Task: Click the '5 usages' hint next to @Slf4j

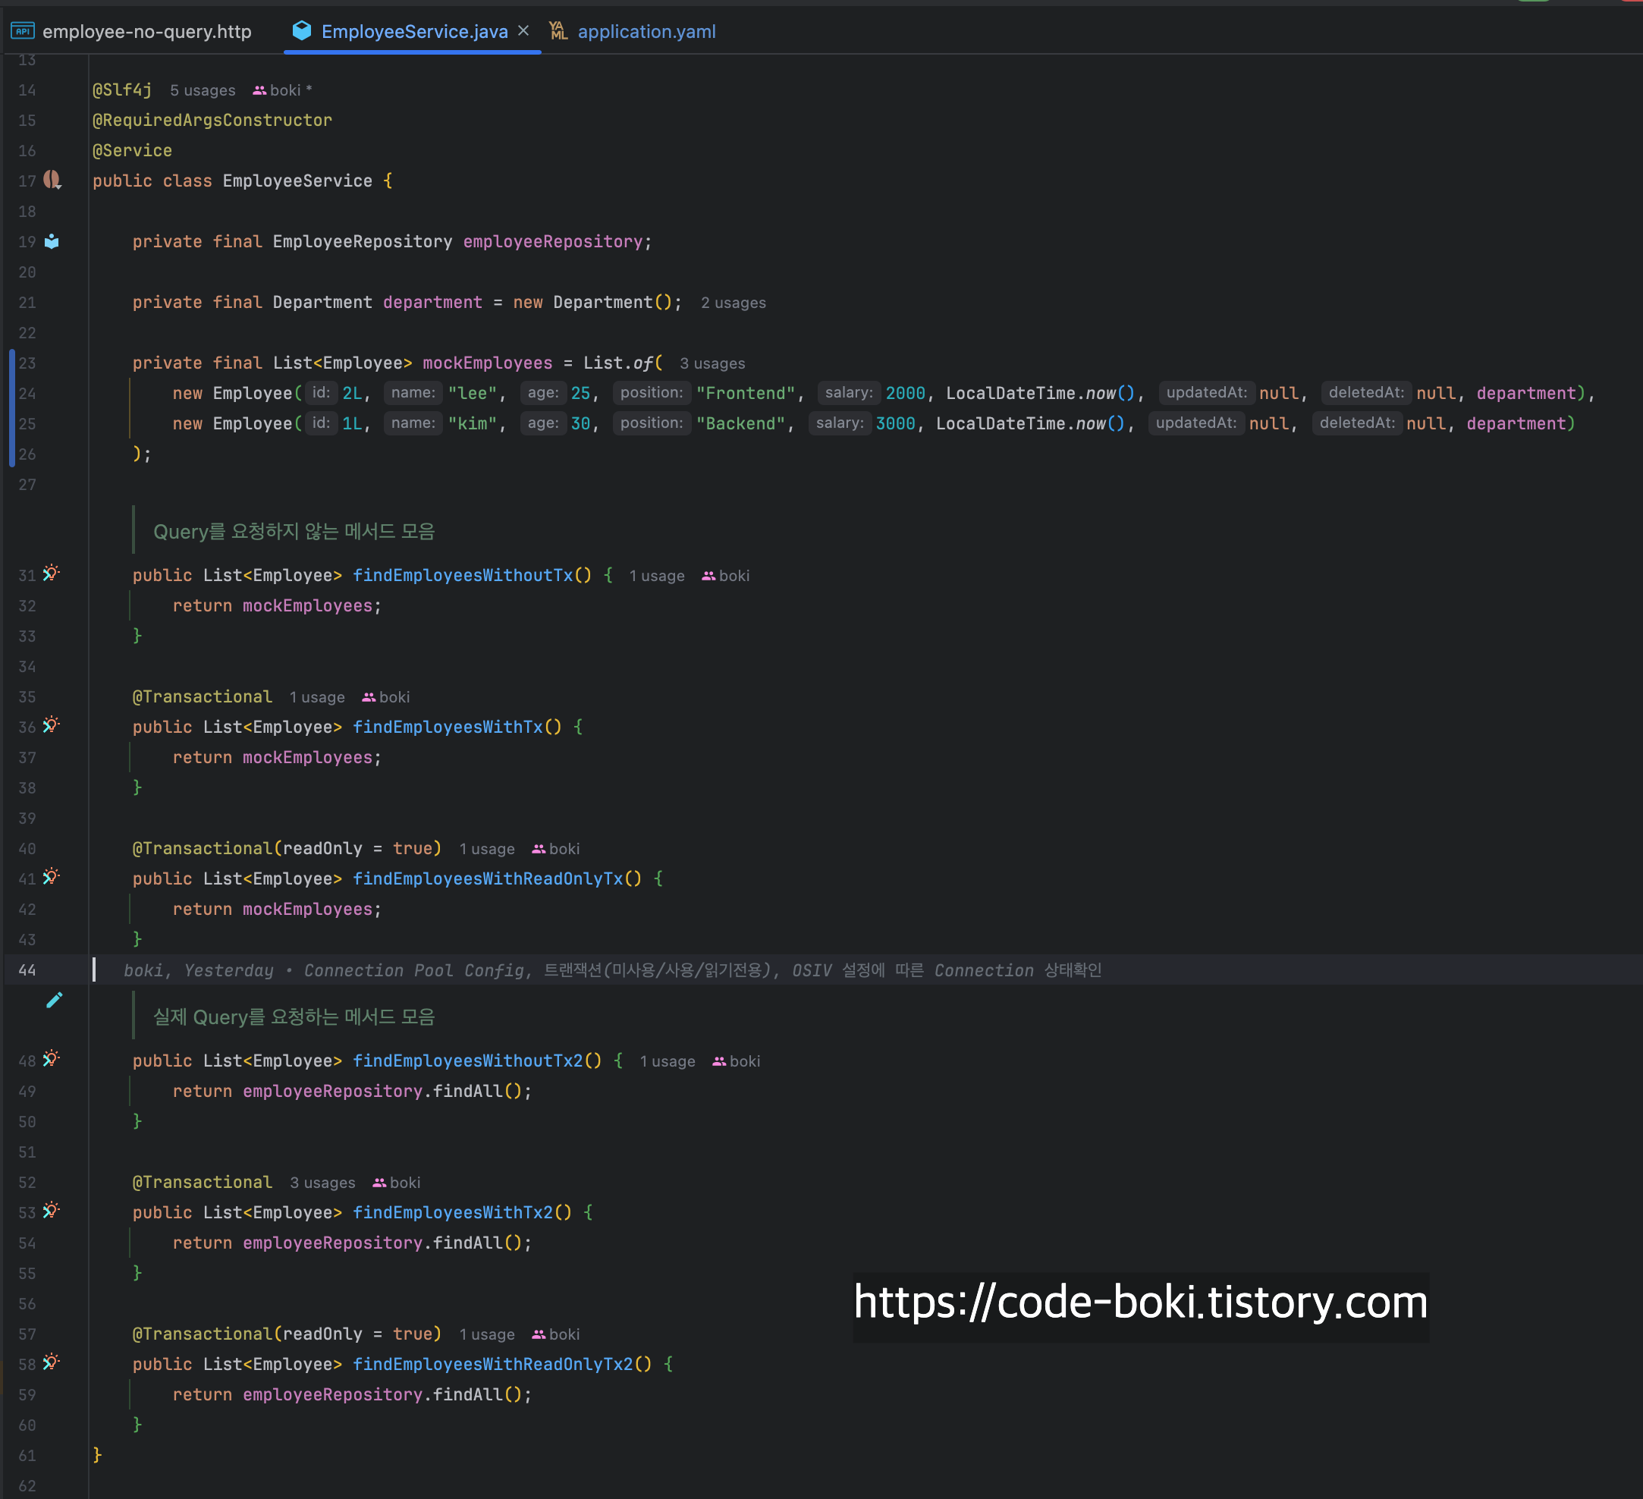Action: (202, 90)
